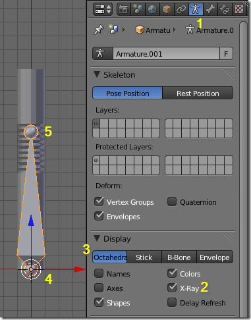
Task: Toggle the X-Ray checkbox
Action: click(x=172, y=288)
